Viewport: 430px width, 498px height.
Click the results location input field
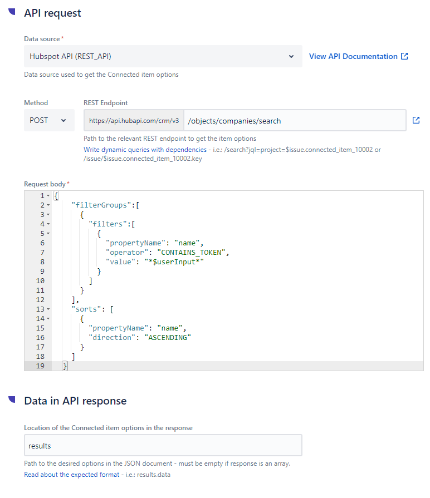163,446
